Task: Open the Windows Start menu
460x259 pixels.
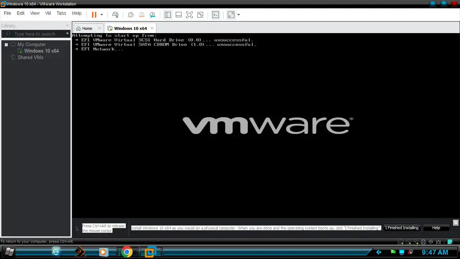Action: (x=10, y=252)
